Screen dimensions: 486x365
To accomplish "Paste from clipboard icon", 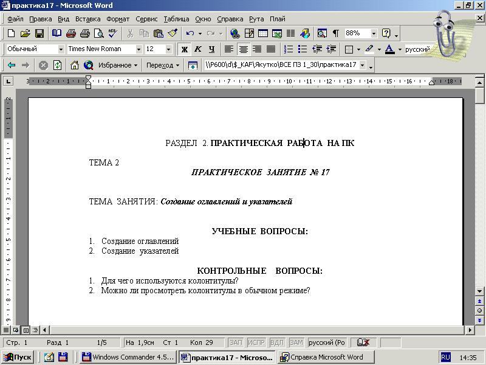I will coord(159,33).
